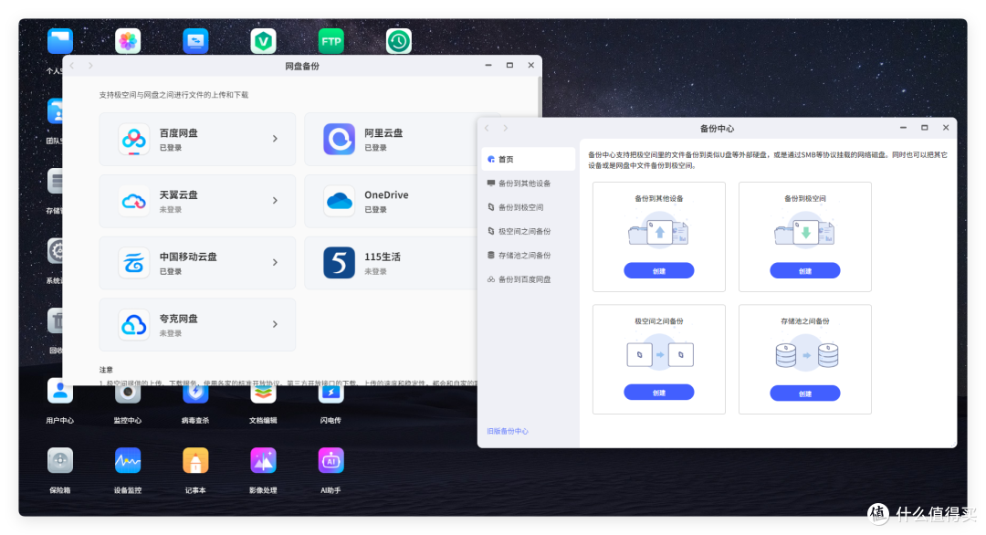This screenshot has width=986, height=535.
Task: Click 创建 under 存储池之间备份
Action: pos(805,393)
